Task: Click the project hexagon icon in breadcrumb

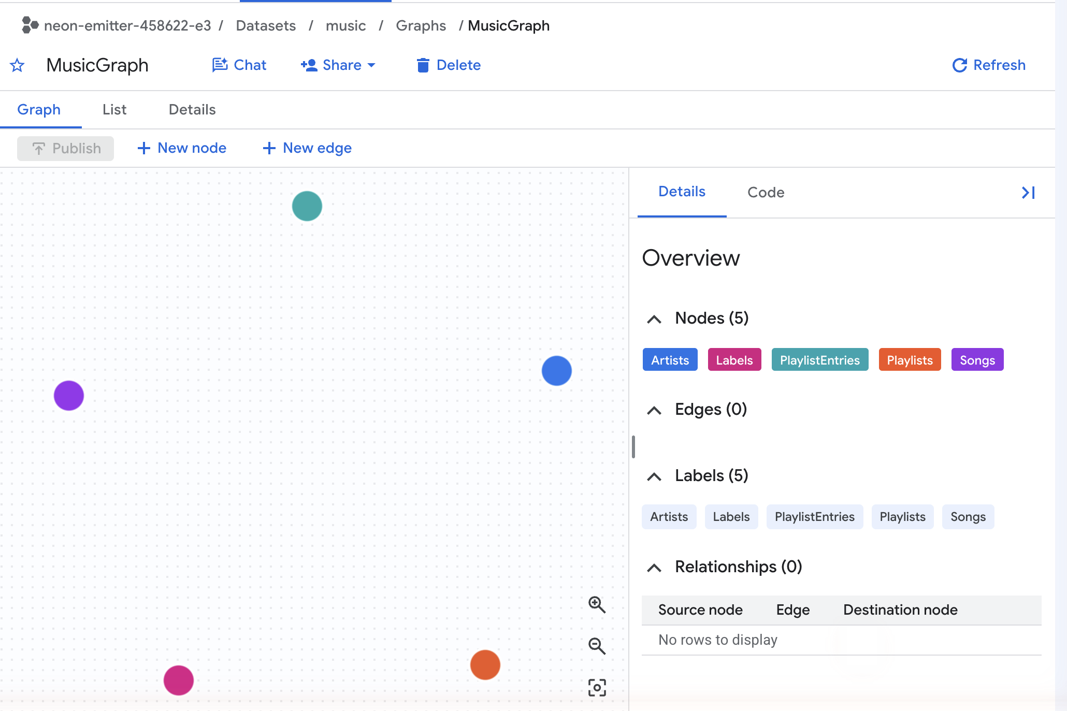Action: (x=30, y=25)
